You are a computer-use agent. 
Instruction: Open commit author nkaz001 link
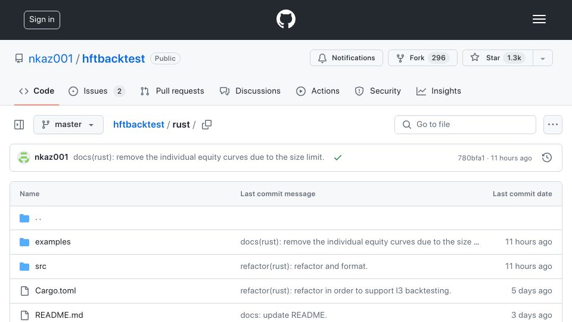coord(51,157)
